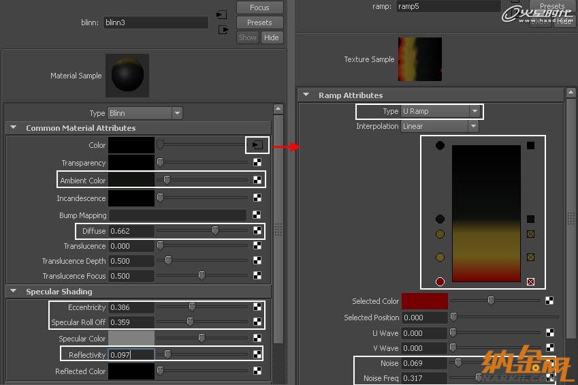Screen dimensions: 578x385
Task: Click the Reflectivity value field 0.097
Action: 131,355
